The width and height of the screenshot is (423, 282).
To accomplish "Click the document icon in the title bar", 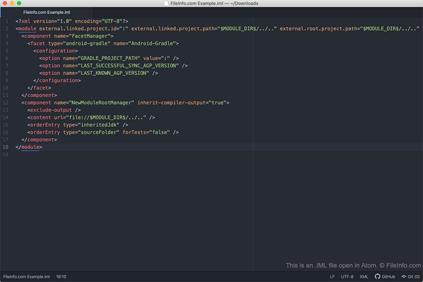I will 168,3.
